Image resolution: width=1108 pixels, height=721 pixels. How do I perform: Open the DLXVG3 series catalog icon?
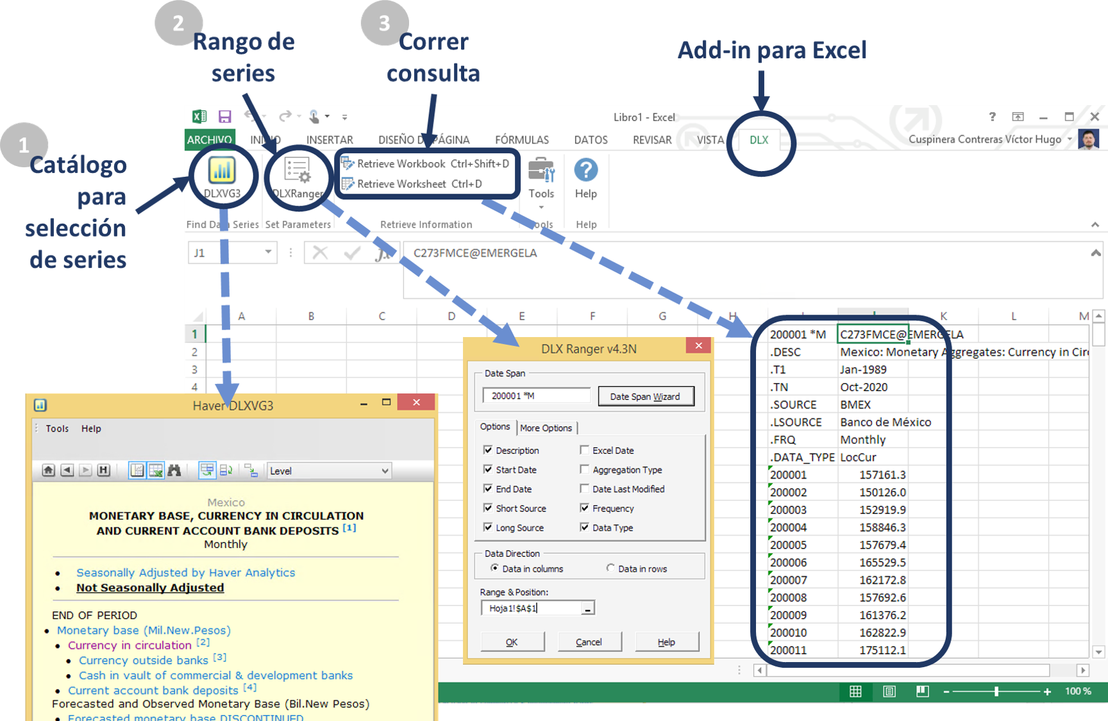coord(222,171)
